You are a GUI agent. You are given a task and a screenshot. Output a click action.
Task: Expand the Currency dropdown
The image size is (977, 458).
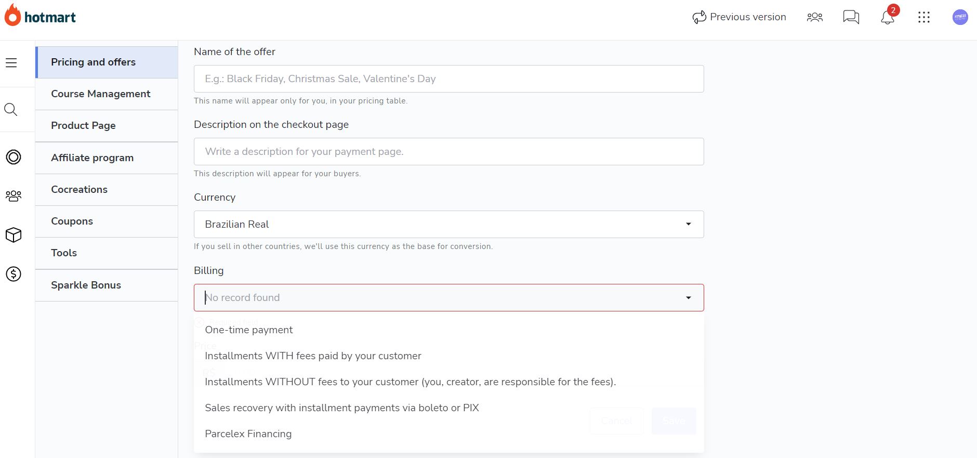(x=449, y=224)
